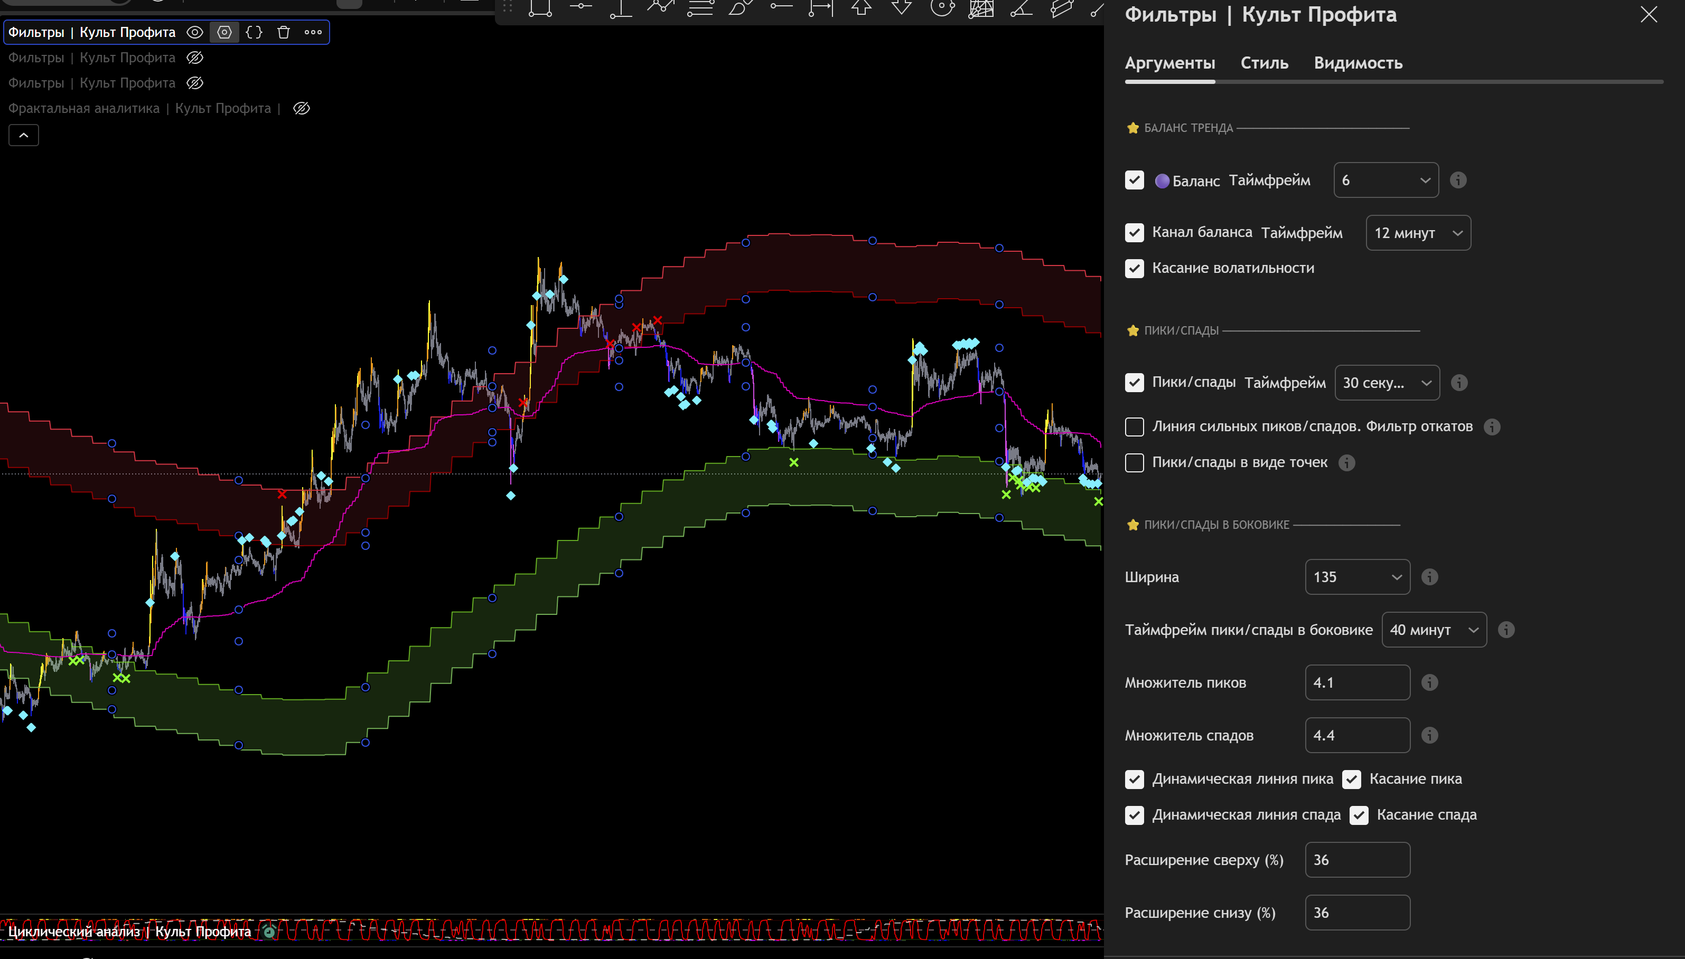The width and height of the screenshot is (1685, 959).
Task: Select the arrow up drawing tool
Action: click(x=862, y=8)
